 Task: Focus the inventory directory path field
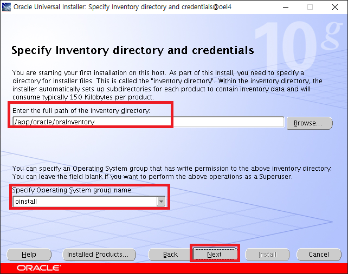click(149, 122)
